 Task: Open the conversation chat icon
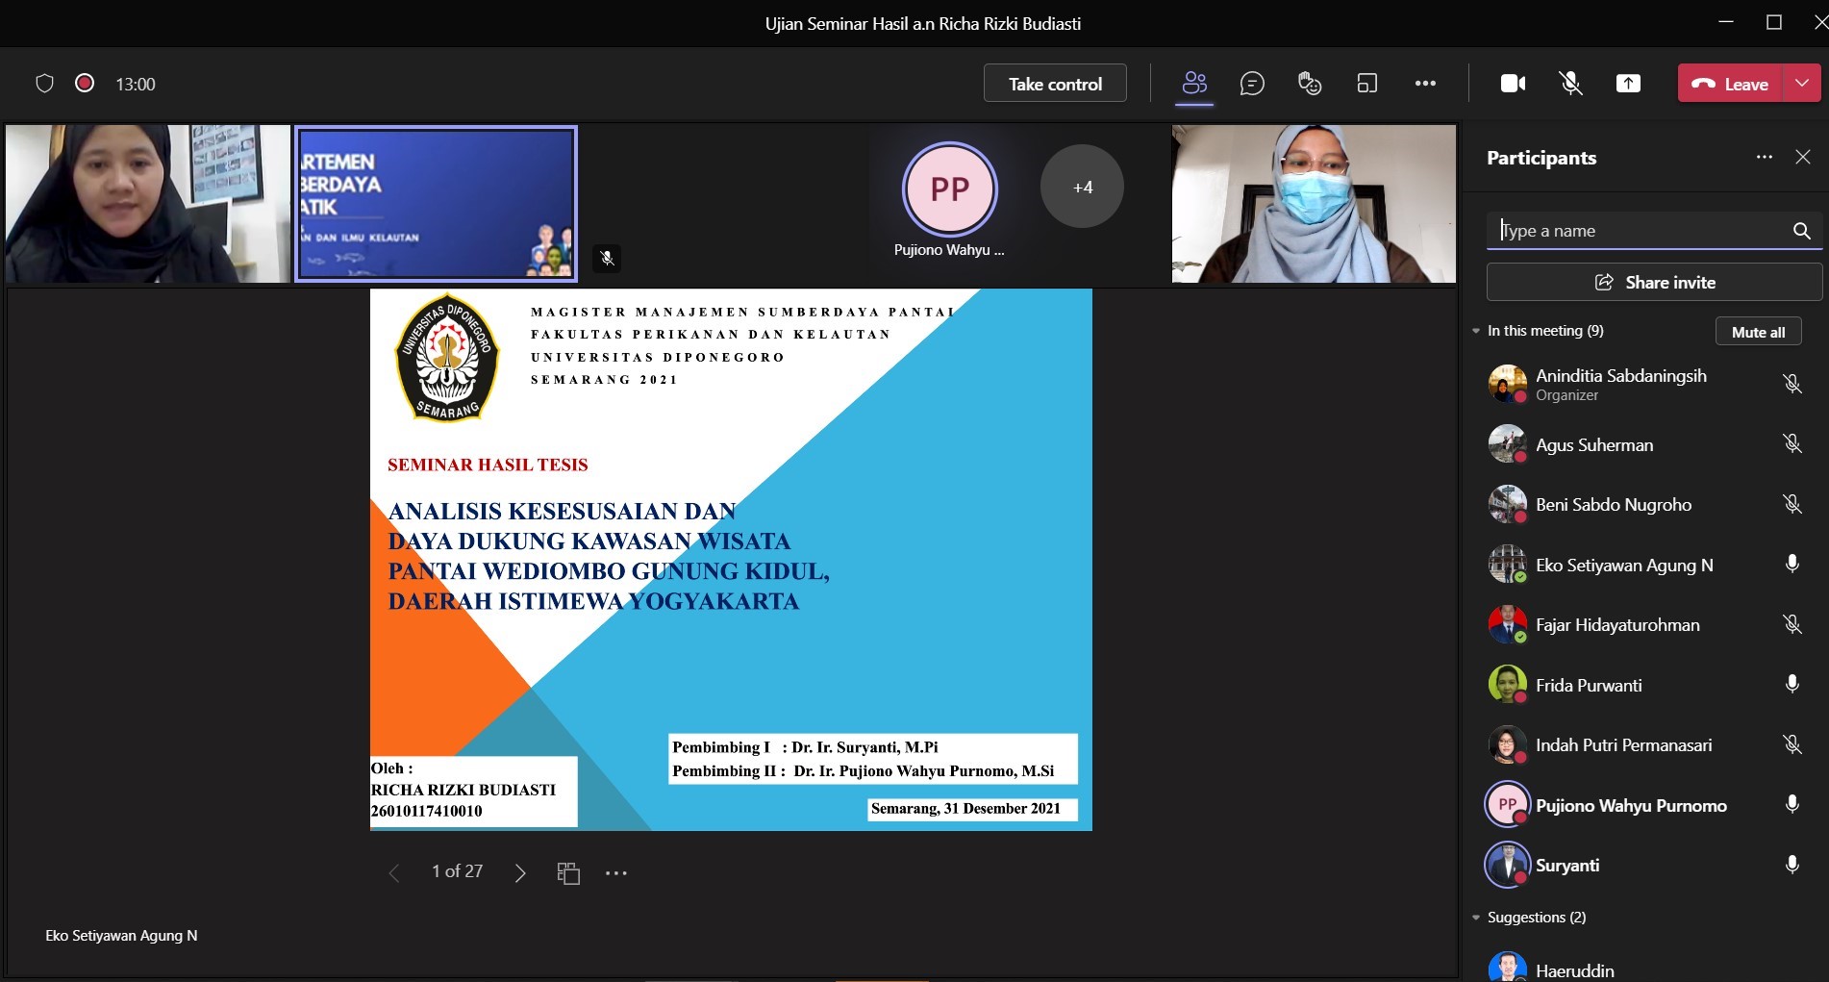click(1252, 84)
